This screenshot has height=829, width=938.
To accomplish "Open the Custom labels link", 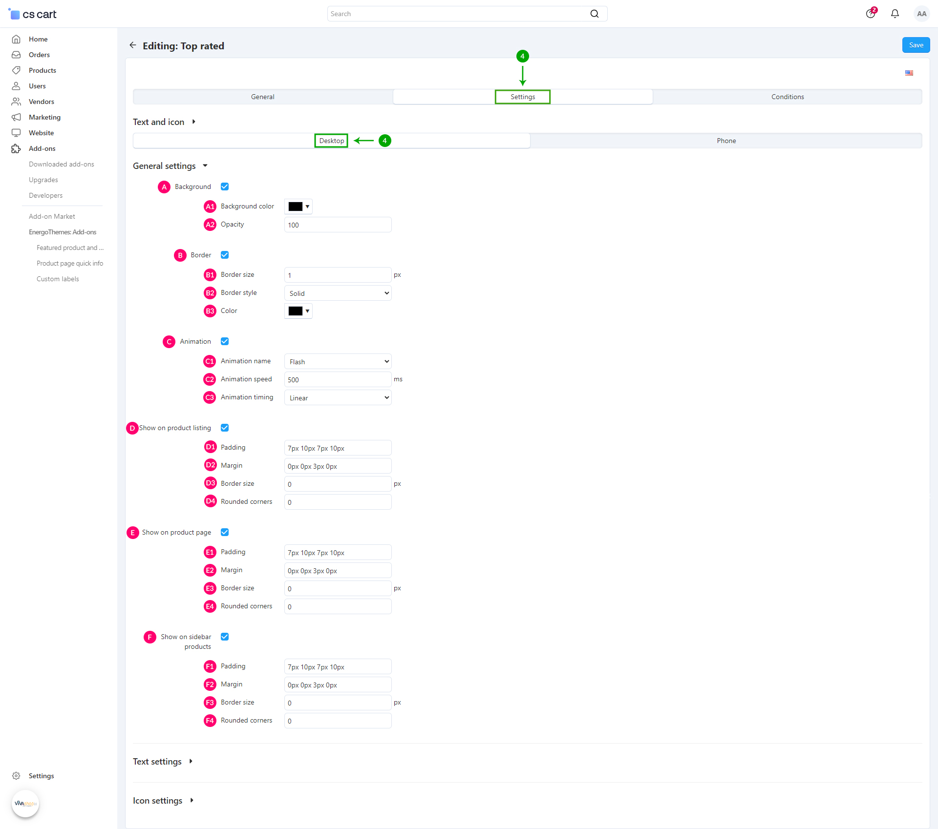I will 58,279.
